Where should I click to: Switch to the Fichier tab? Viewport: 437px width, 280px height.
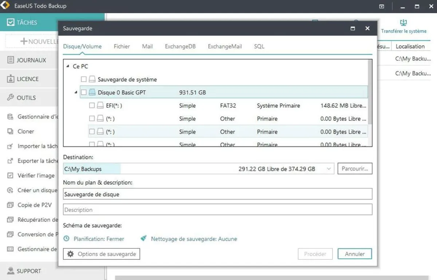(122, 47)
